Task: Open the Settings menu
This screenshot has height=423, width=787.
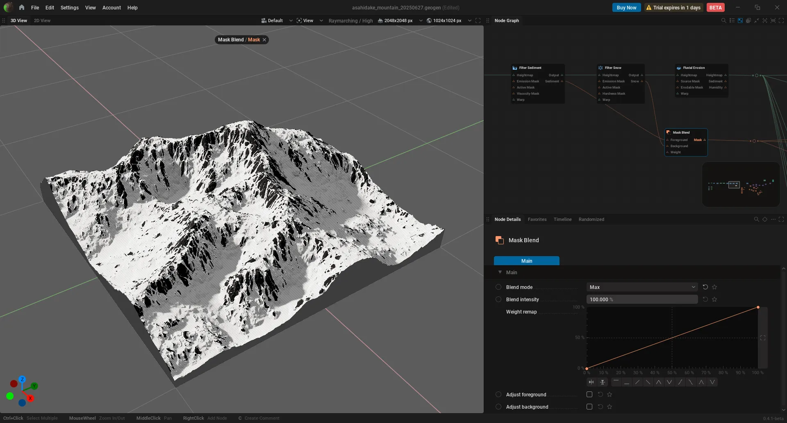Action: pos(69,7)
